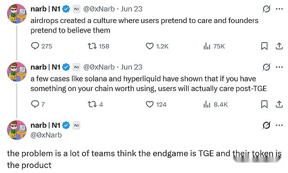Open more options on second tweet
Image resolution: width=288 pixels, height=173 pixels.
tap(279, 67)
